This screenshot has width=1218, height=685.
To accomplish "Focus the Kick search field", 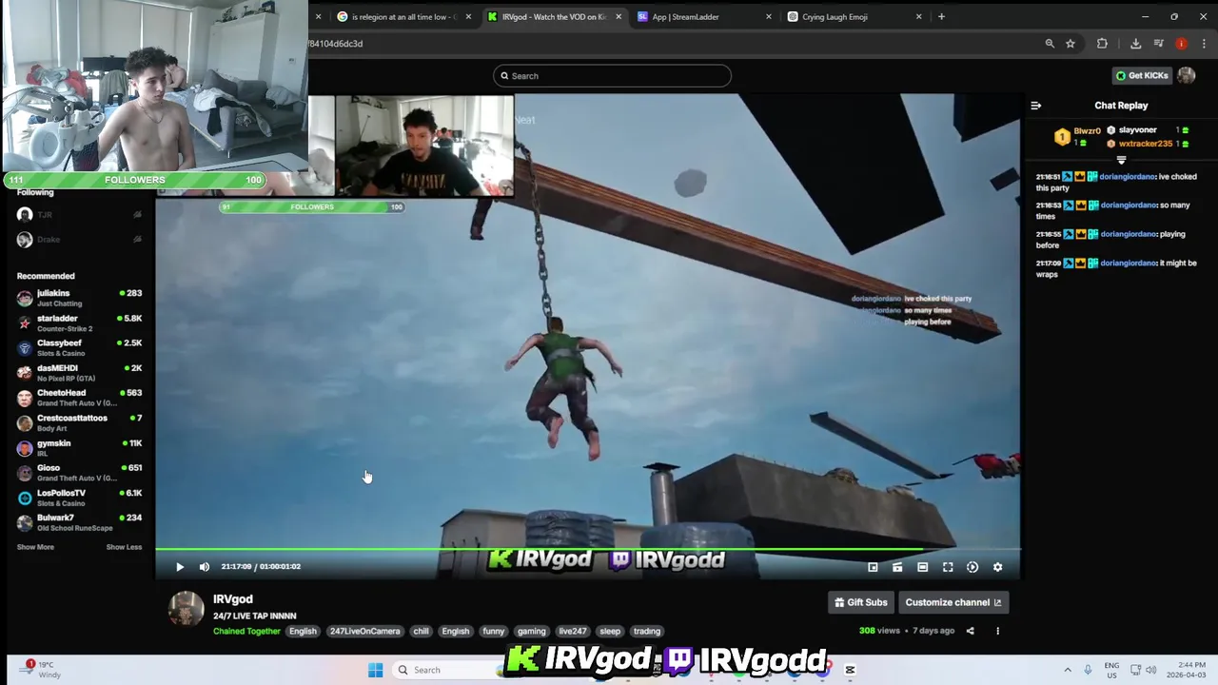I will (x=612, y=76).
